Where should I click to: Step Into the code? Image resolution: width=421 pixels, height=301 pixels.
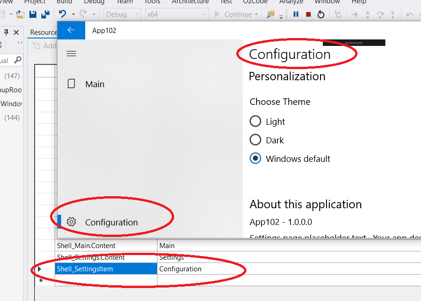[x=368, y=14]
